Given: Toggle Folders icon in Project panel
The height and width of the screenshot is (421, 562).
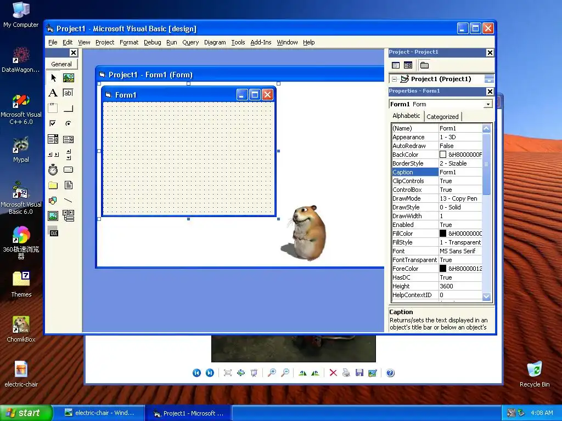Looking at the screenshot, I should [424, 65].
